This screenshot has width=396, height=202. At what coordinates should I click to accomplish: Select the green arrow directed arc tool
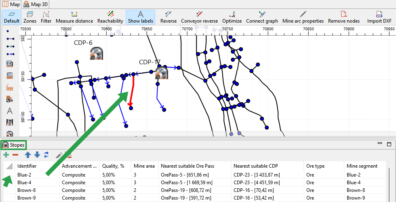pyautogui.click(x=10, y=46)
